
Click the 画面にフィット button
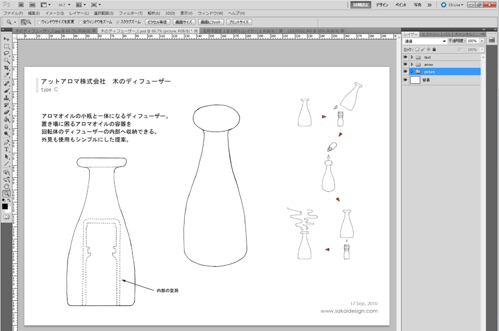(x=212, y=22)
